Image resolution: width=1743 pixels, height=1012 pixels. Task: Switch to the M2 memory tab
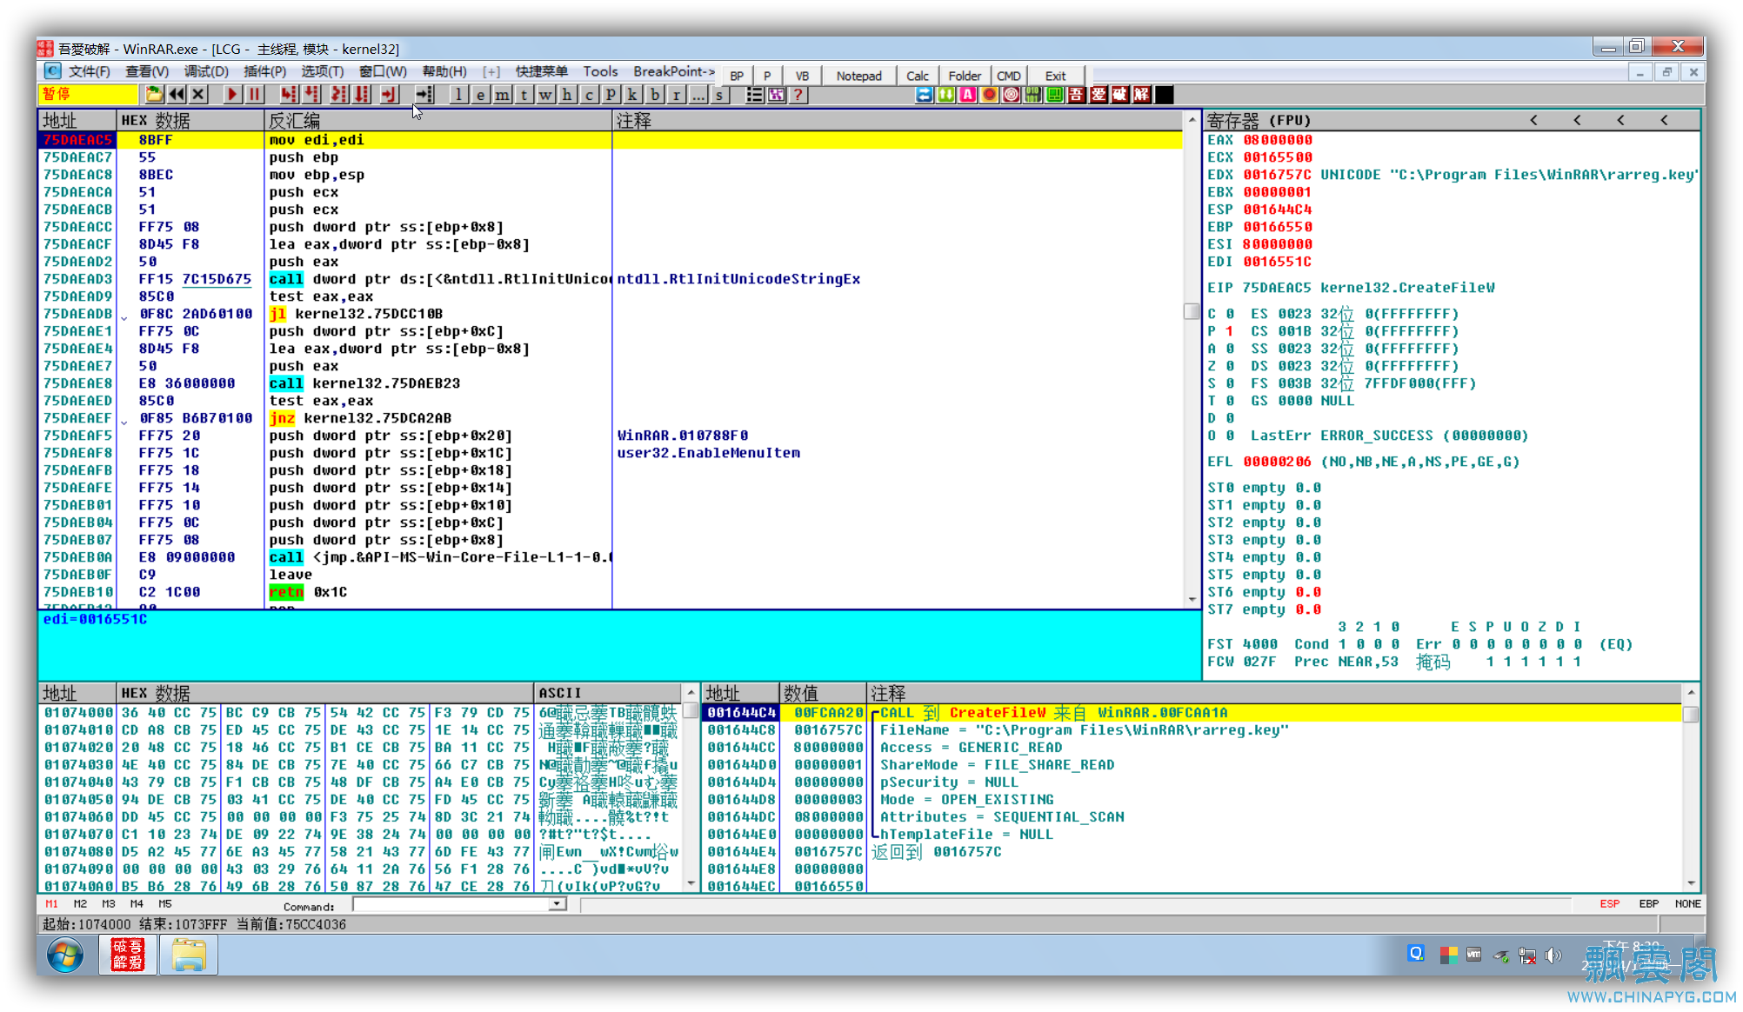(x=80, y=904)
